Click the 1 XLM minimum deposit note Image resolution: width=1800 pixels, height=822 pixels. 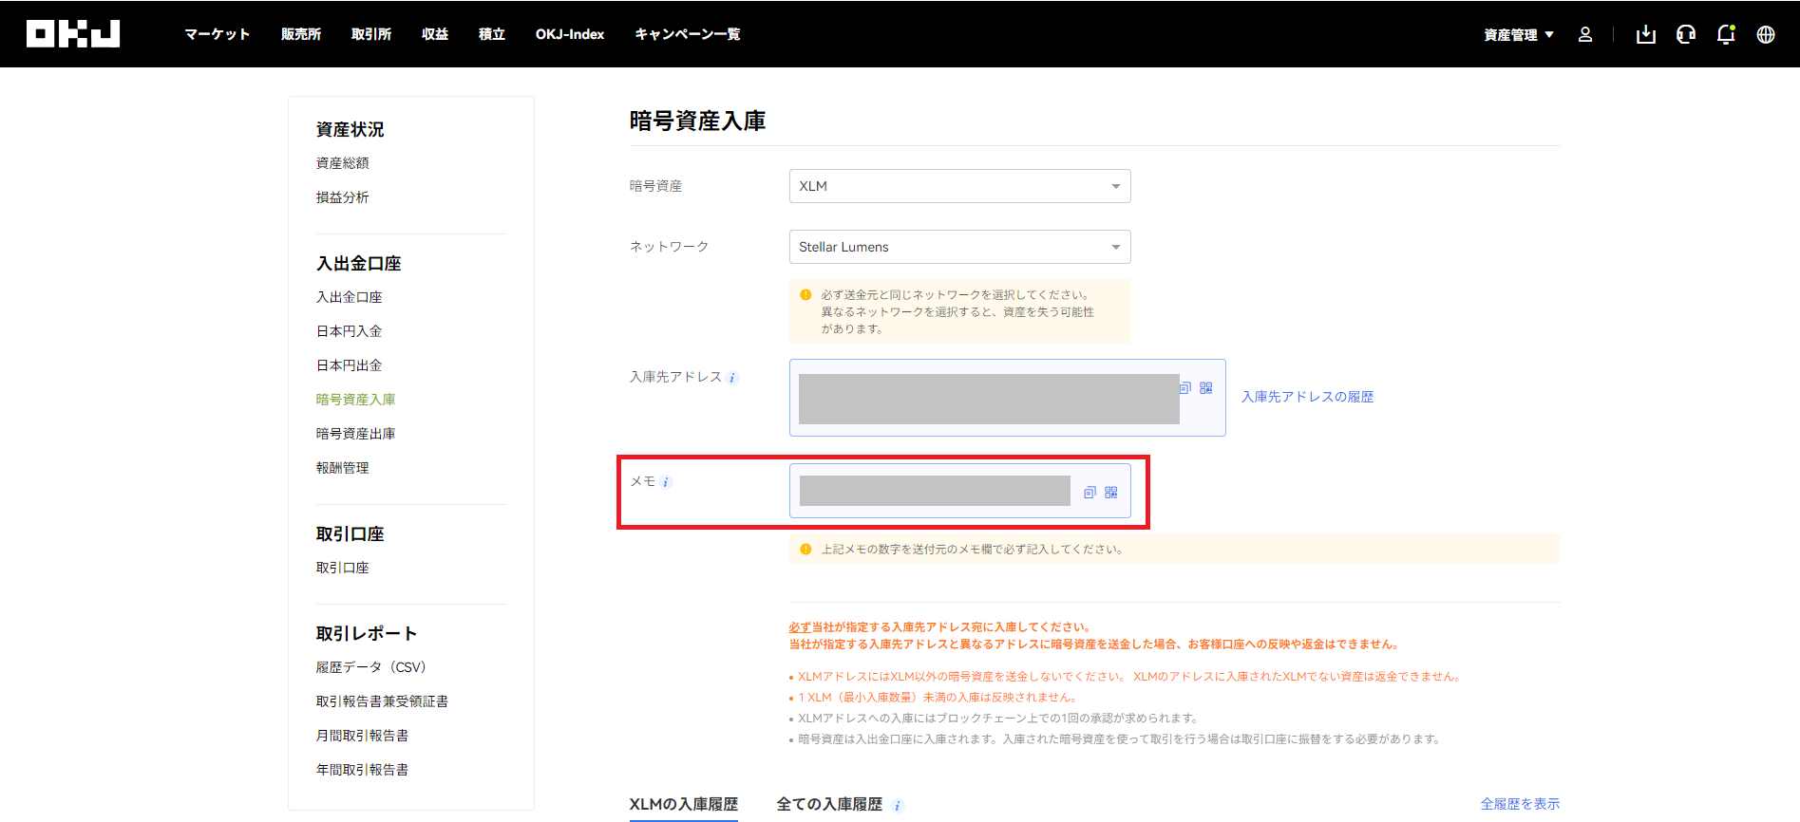(x=937, y=698)
